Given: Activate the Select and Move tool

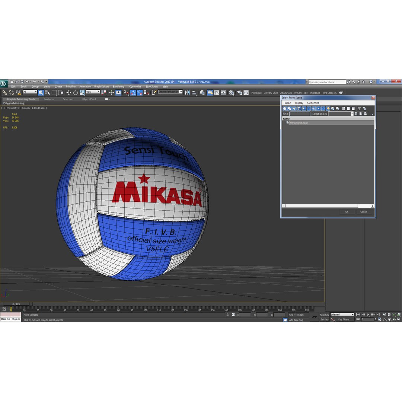Looking at the screenshot, I should (x=69, y=93).
